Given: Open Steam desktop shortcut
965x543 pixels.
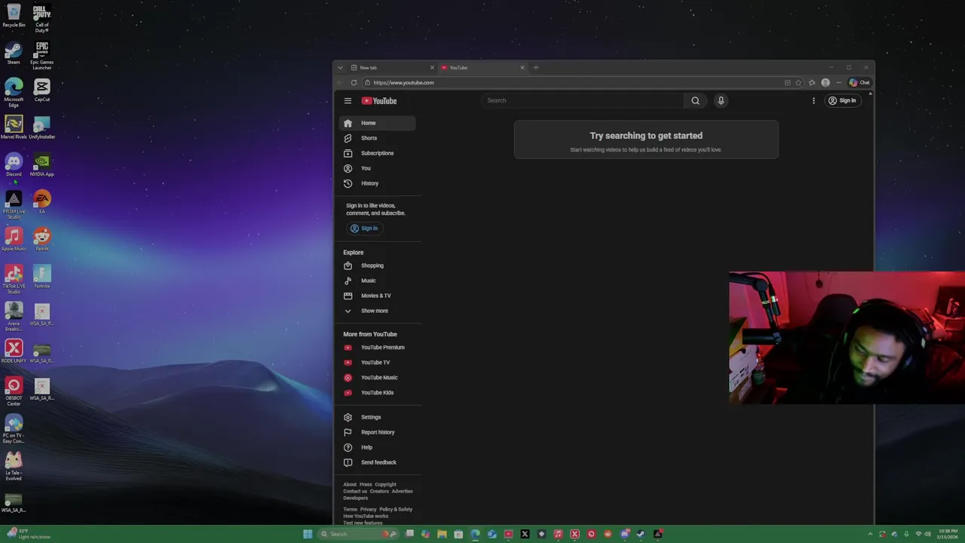Looking at the screenshot, I should [x=14, y=54].
